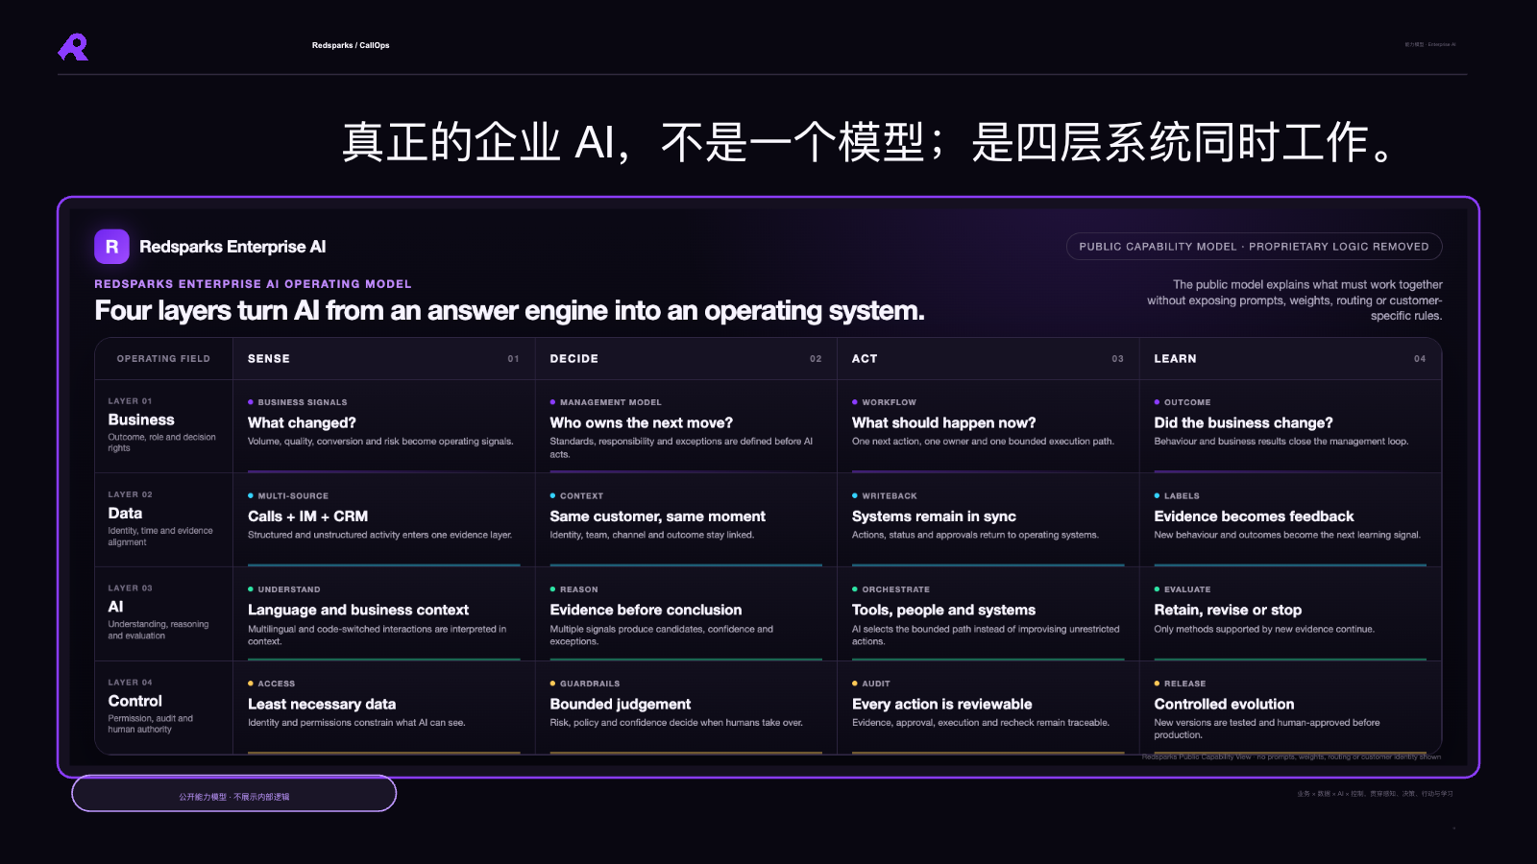Image resolution: width=1537 pixels, height=864 pixels.
Task: Click 'Understanding, reasoning and evaluation' description
Action: click(159, 630)
